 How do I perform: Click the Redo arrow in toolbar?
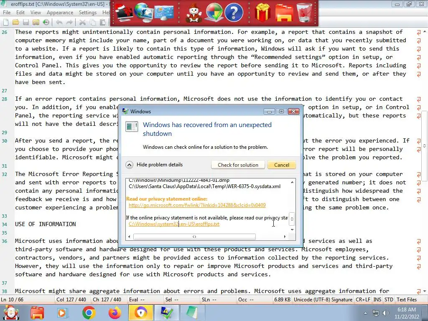(x=70, y=22)
